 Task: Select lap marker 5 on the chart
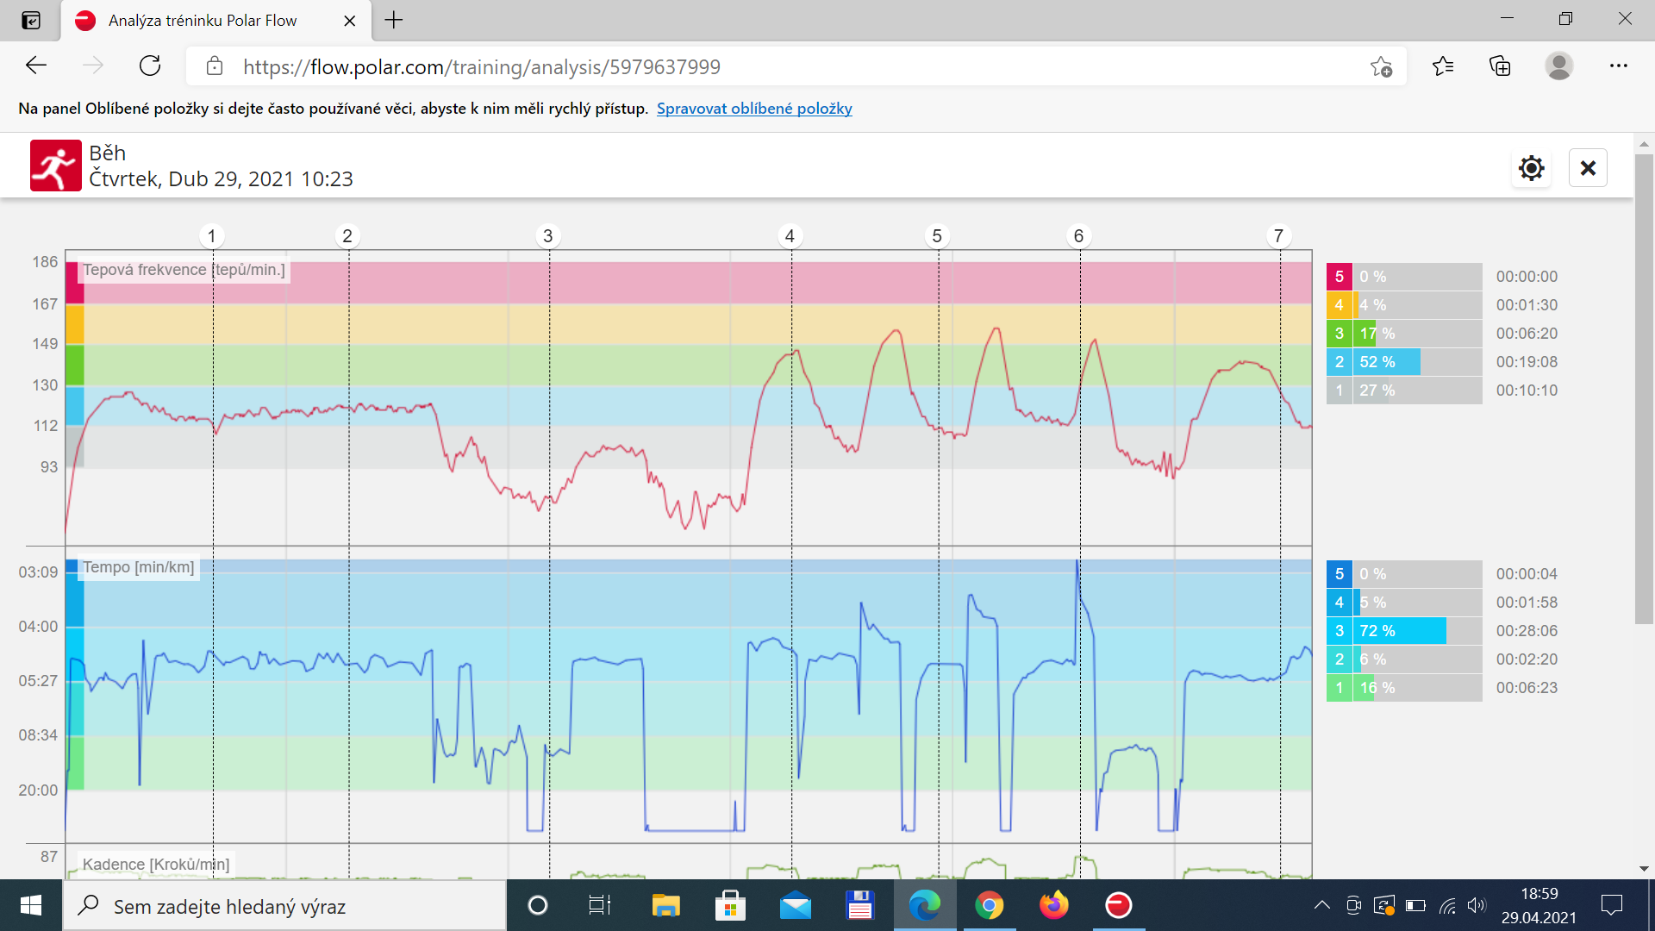point(937,236)
